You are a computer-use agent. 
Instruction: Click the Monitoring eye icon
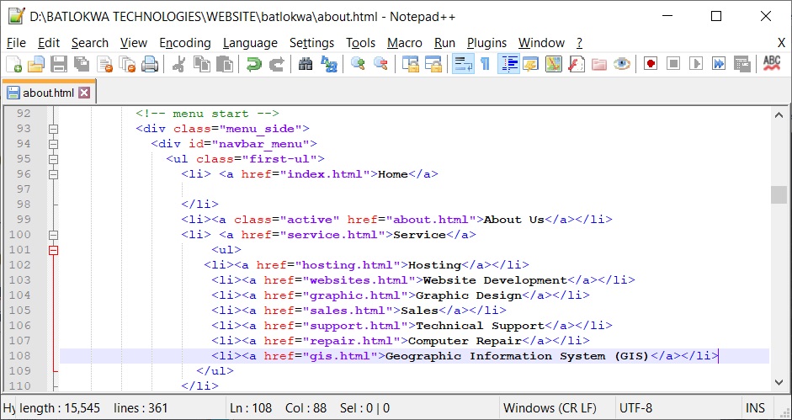tap(622, 64)
